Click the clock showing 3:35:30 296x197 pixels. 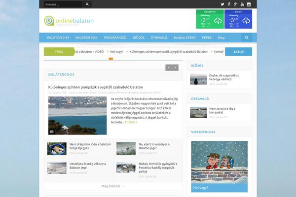pyautogui.click(x=238, y=52)
